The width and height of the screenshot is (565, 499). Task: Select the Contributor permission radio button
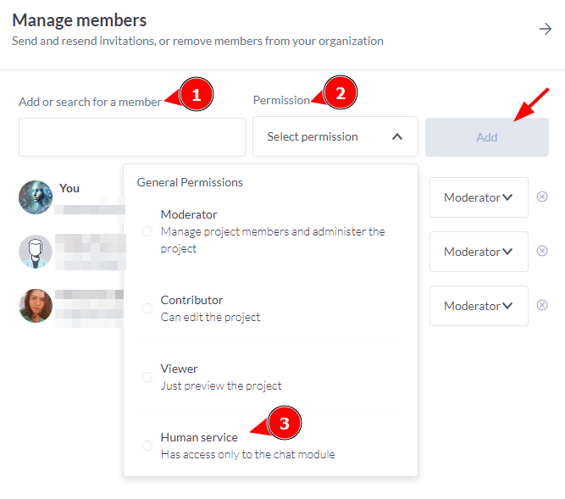coord(147,308)
